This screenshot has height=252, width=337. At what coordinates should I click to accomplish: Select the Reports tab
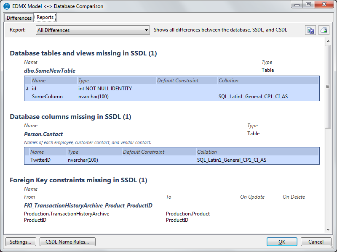tap(45, 17)
